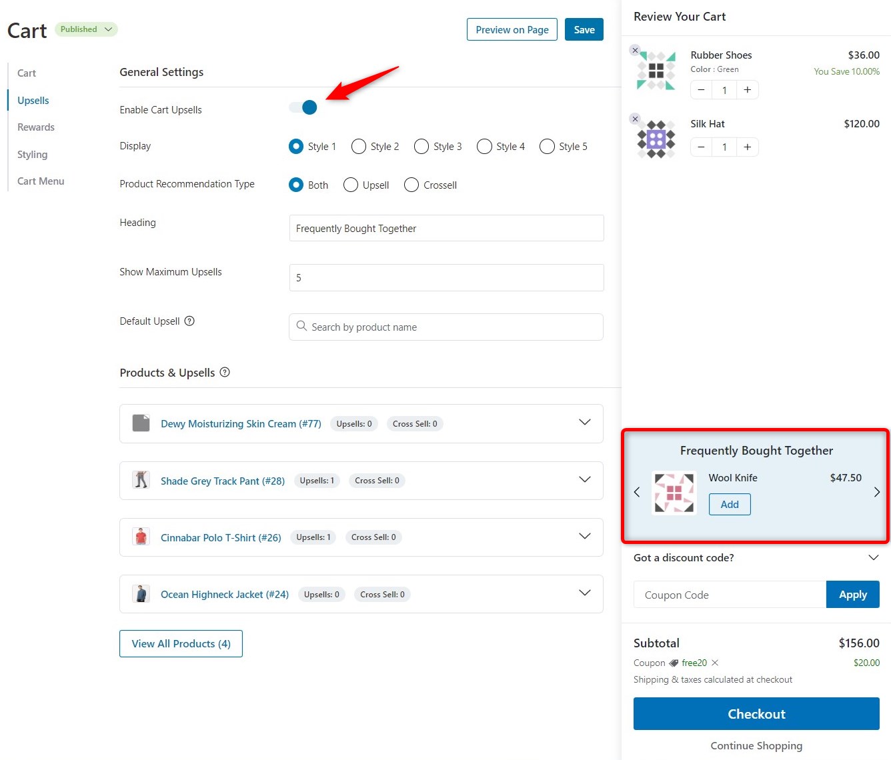891x760 pixels.
Task: Decrease Silk Hat quantity
Action: tap(701, 147)
